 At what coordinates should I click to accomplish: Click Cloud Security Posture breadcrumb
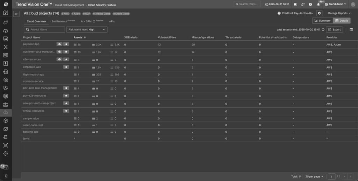[102, 5]
